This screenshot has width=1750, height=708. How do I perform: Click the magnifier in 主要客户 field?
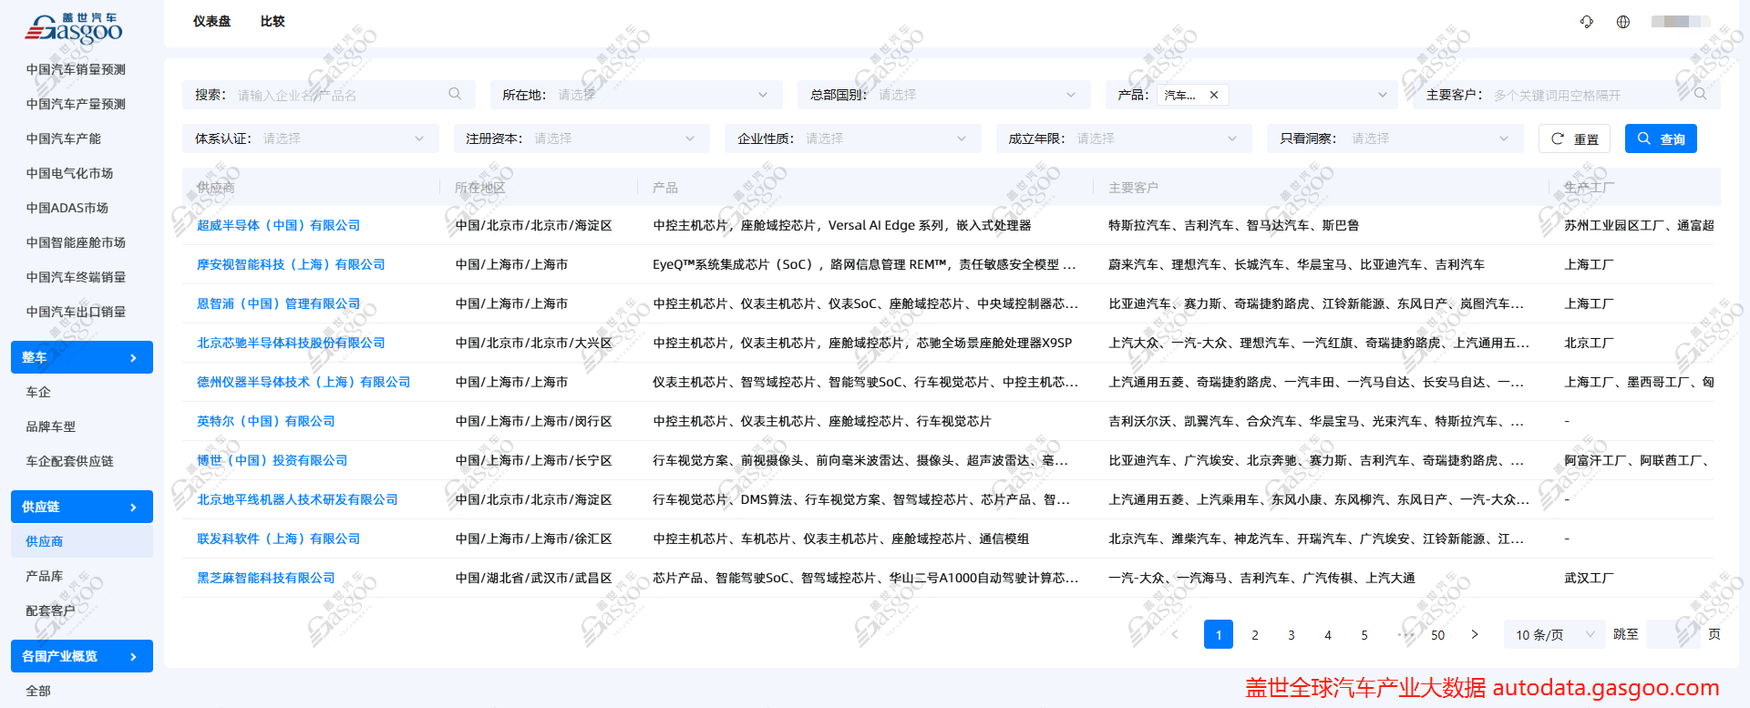[x=1700, y=94]
